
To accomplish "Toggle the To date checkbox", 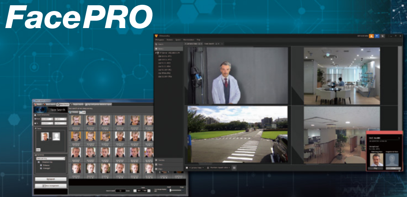I will (x=35, y=123).
